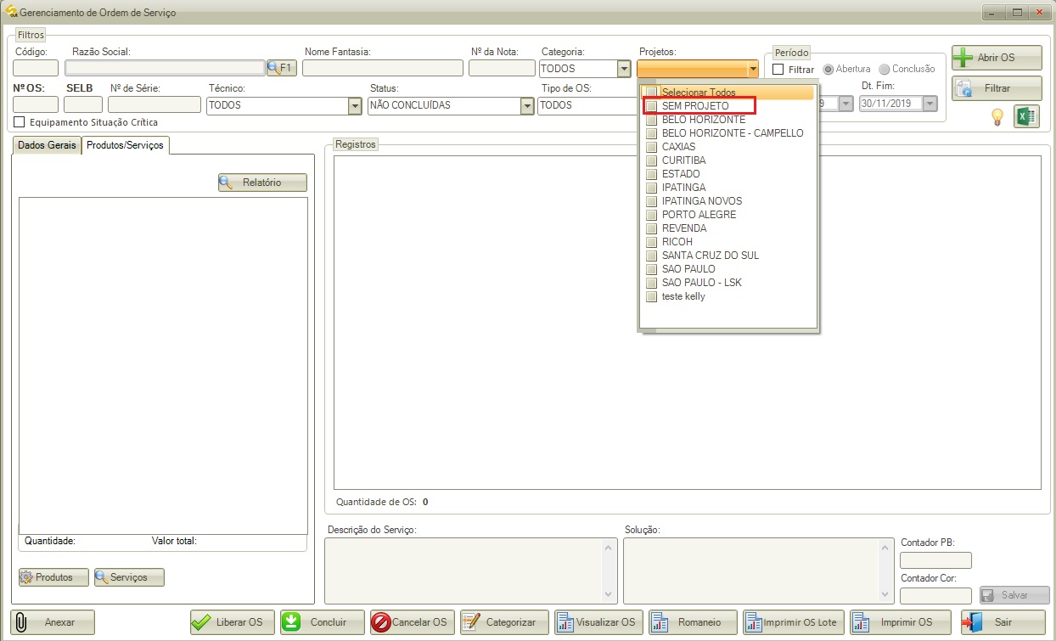Screen dimensions: 1056x641
Task: Open the Categoria dropdown
Action: 624,69
